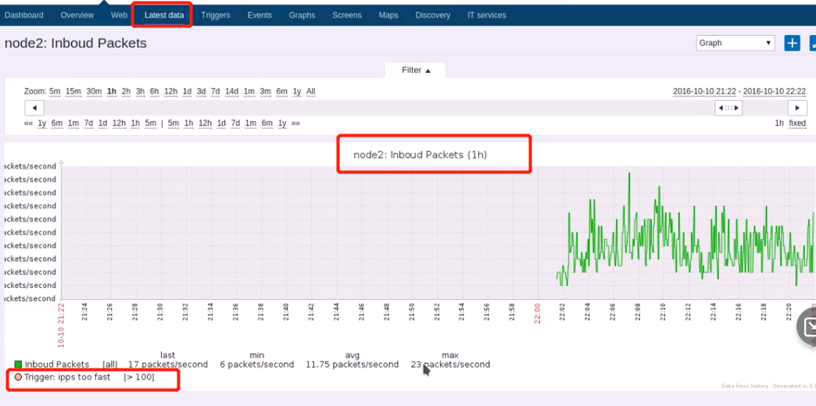Open the Screens tab
The width and height of the screenshot is (816, 406).
coord(347,15)
